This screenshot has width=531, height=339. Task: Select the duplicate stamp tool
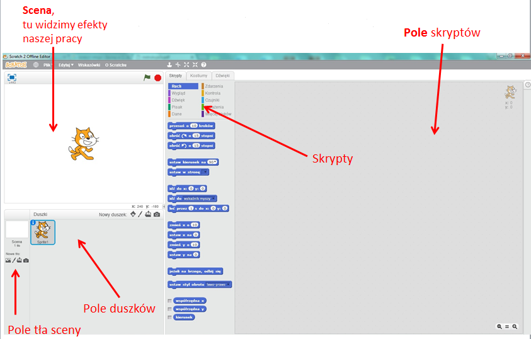tap(169, 65)
